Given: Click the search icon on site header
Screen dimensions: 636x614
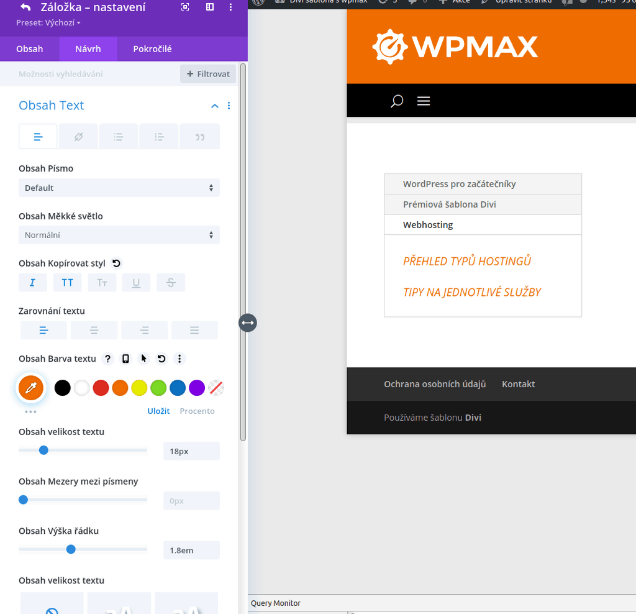Looking at the screenshot, I should click(397, 101).
